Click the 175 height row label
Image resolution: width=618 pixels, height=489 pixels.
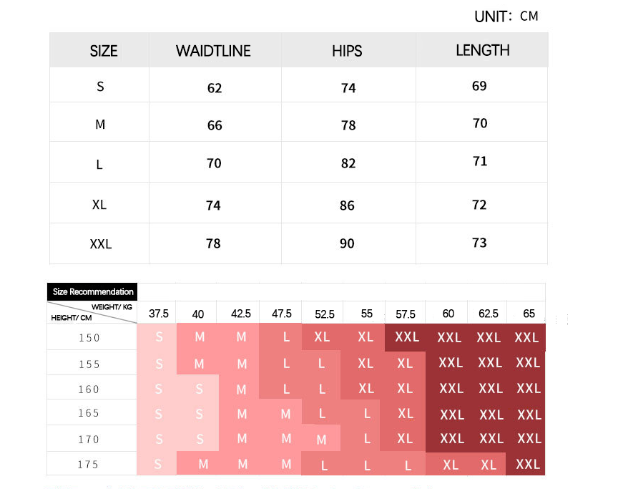(x=89, y=465)
